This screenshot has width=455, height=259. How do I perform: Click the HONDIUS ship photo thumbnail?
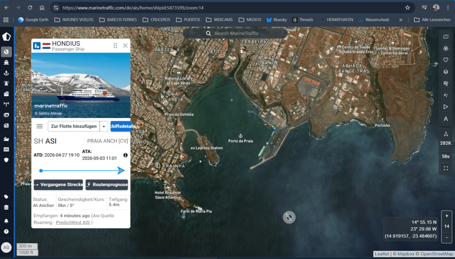click(81, 85)
